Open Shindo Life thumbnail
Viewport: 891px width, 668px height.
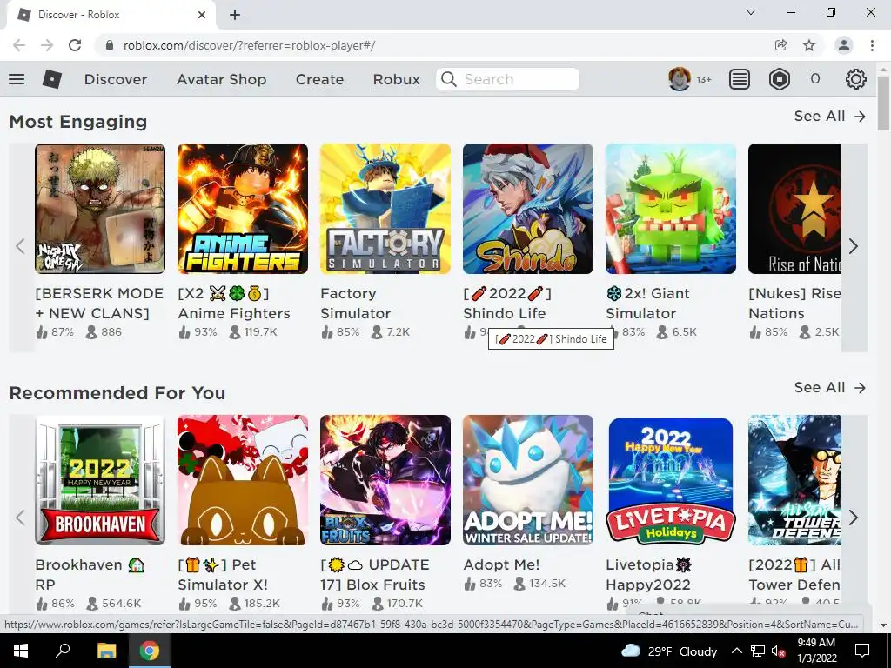point(528,209)
